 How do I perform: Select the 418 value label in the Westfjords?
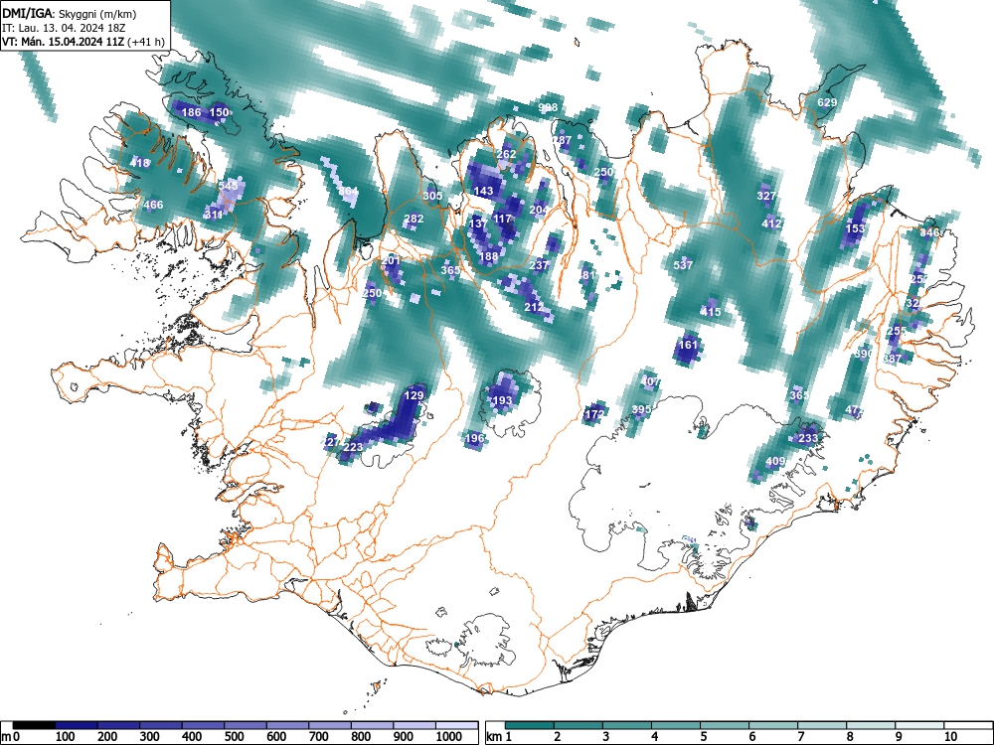tap(139, 163)
